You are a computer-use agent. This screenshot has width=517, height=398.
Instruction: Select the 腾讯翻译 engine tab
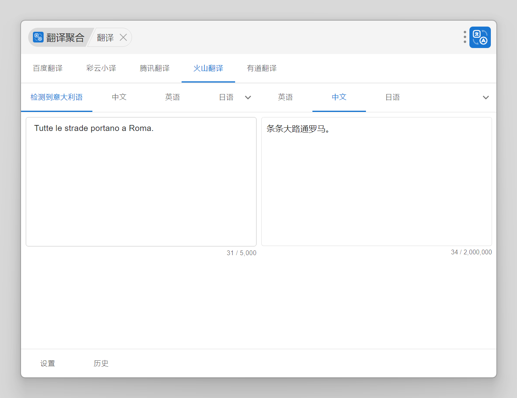pyautogui.click(x=155, y=68)
